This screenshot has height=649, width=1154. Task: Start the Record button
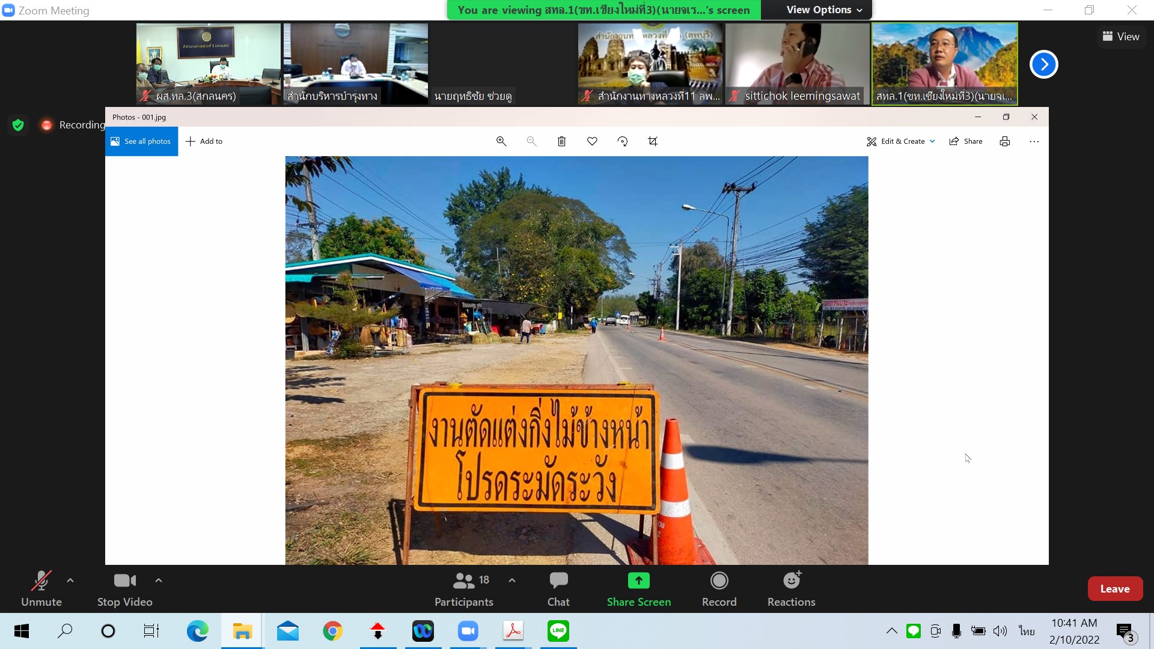click(x=719, y=588)
